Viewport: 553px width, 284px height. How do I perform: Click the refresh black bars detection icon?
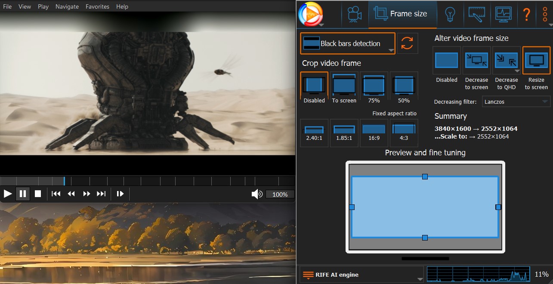(407, 43)
